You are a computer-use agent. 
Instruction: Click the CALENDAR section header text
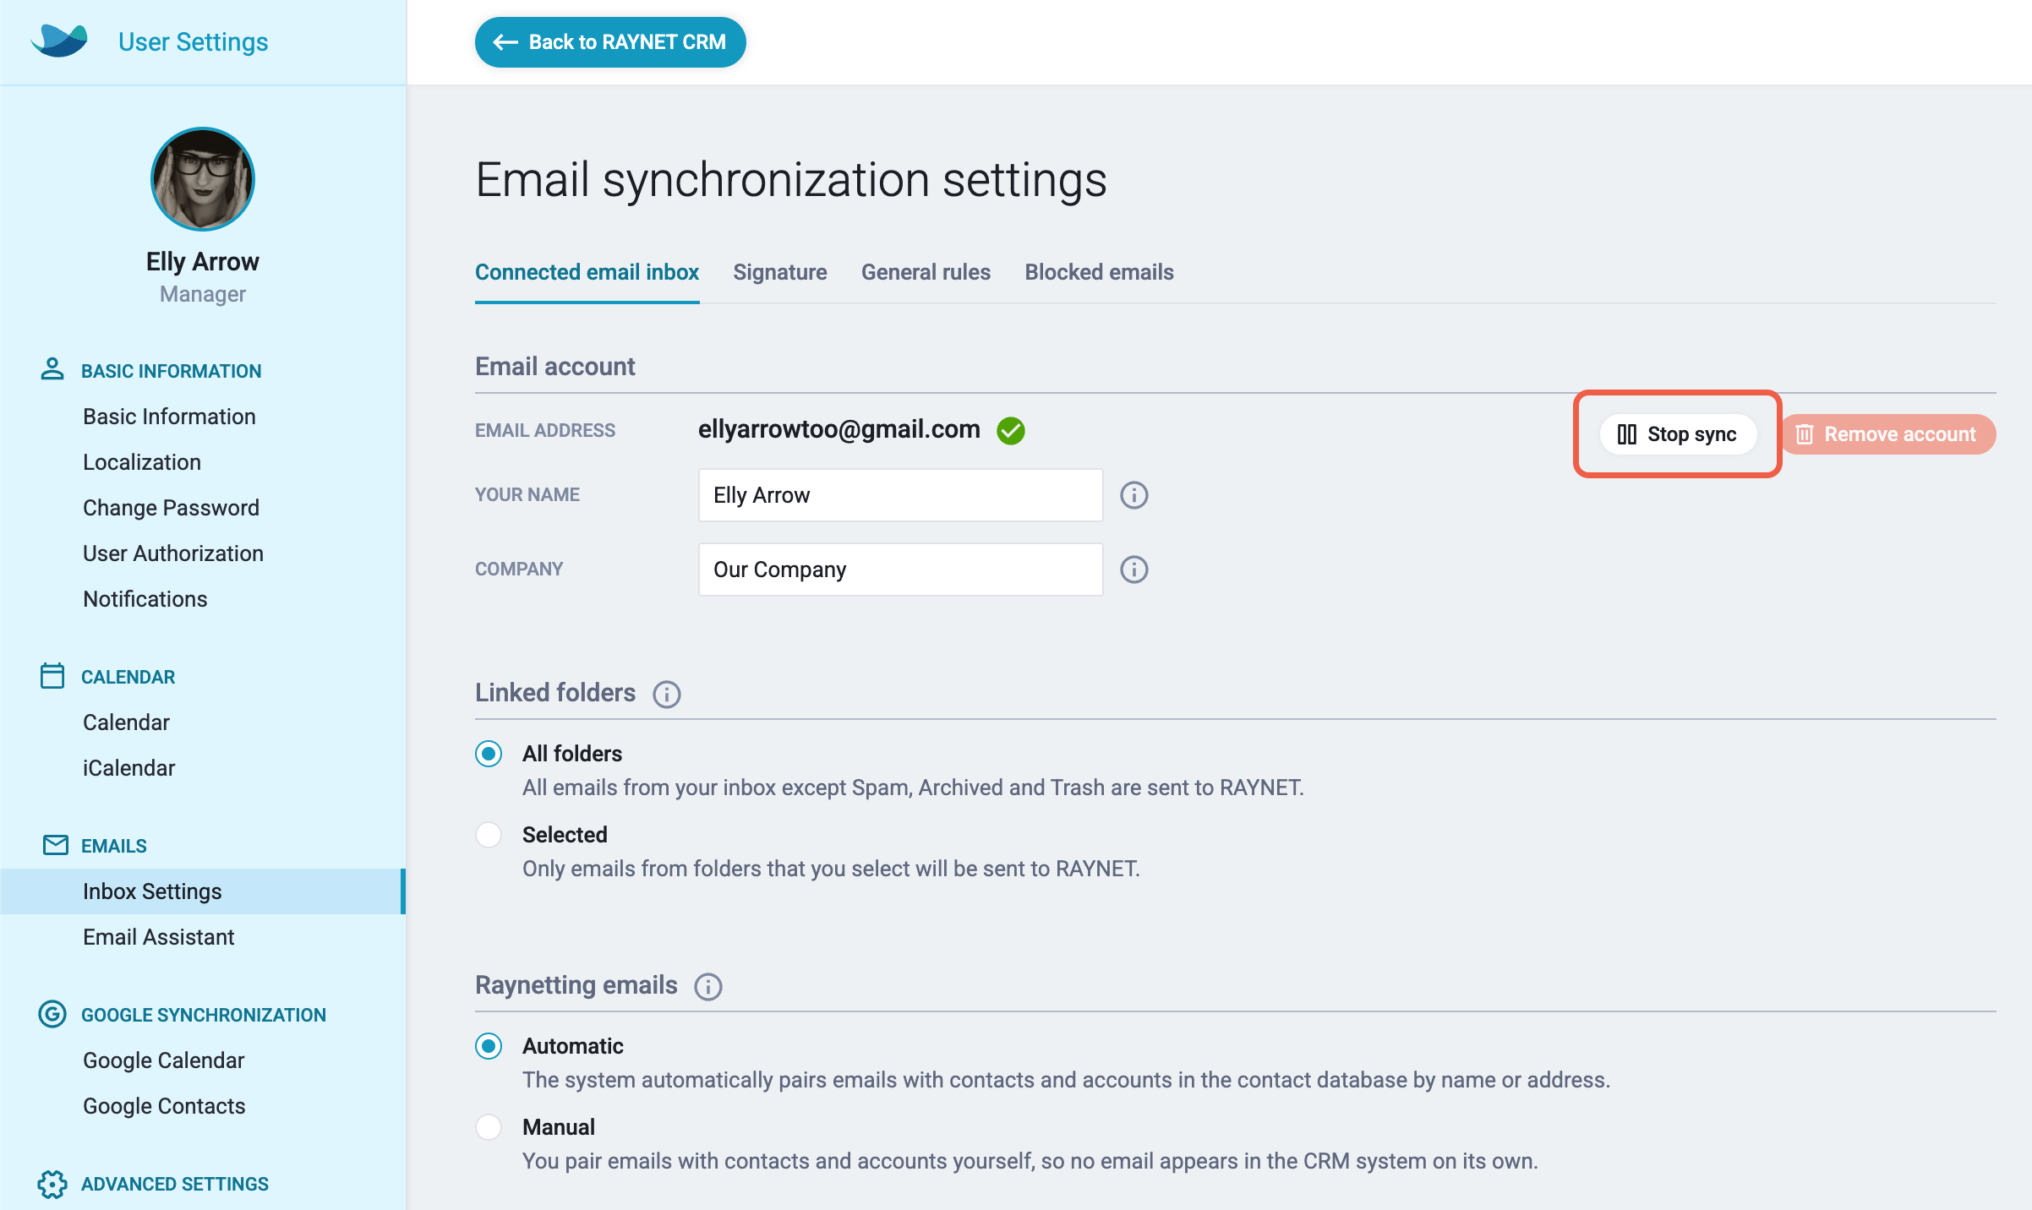click(128, 677)
